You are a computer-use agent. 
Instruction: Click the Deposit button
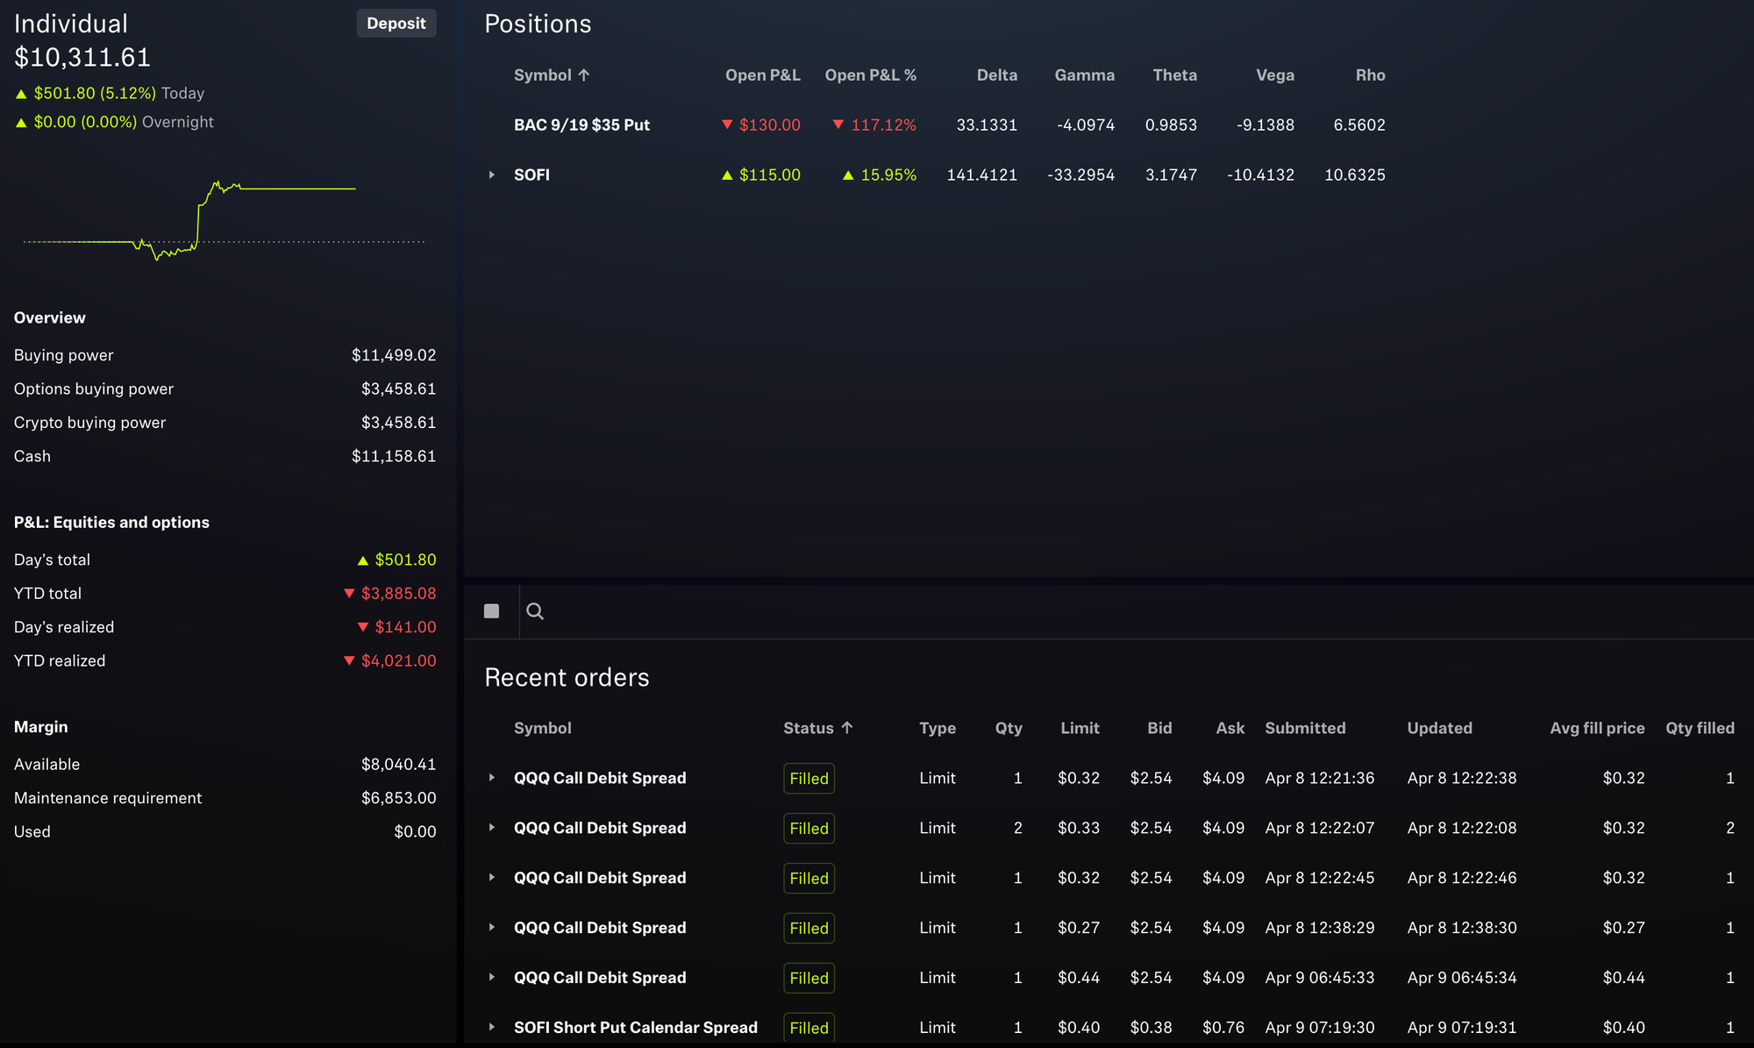point(396,24)
